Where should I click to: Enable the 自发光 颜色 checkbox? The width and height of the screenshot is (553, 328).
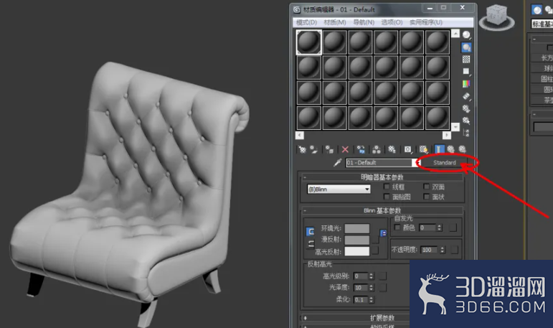(397, 228)
